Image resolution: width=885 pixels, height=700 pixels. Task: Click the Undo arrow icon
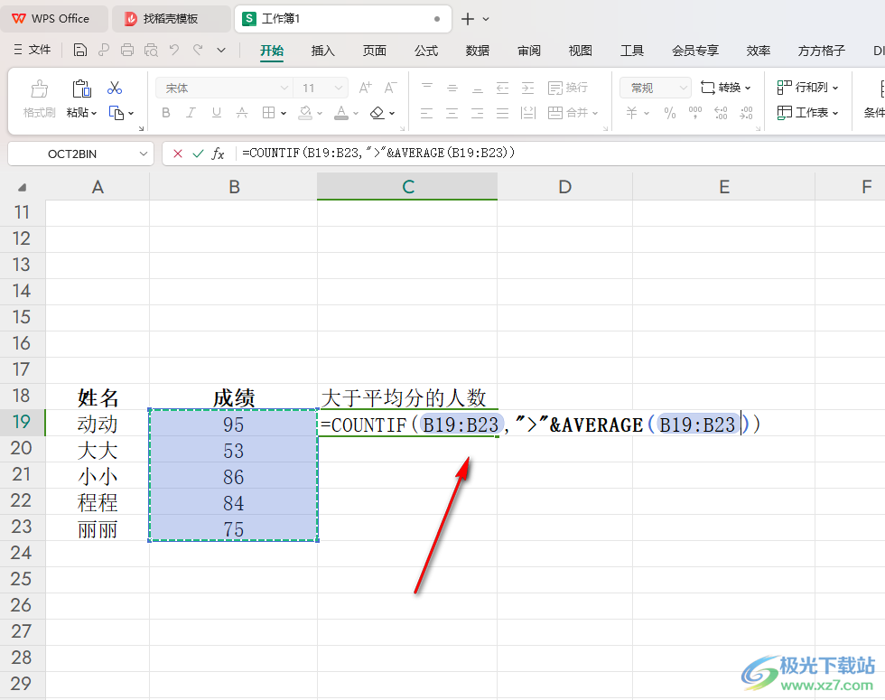[174, 51]
